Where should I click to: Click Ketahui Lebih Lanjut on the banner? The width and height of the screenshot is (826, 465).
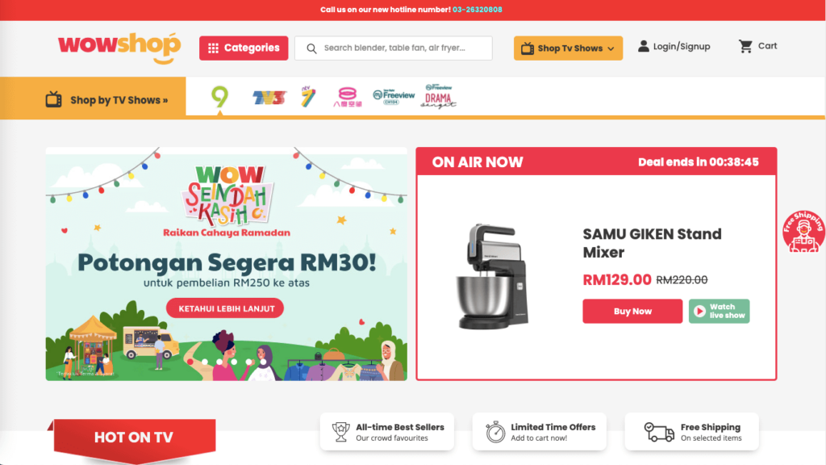coord(225,308)
